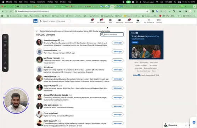Message Chris undefined
The image size is (197, 128).
118,114
